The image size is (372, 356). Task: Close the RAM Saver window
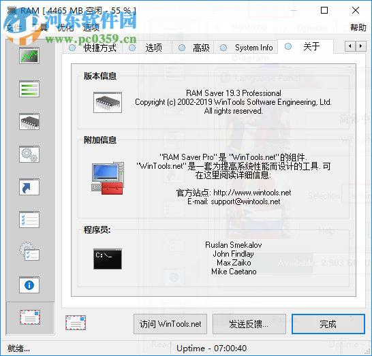tap(356, 10)
